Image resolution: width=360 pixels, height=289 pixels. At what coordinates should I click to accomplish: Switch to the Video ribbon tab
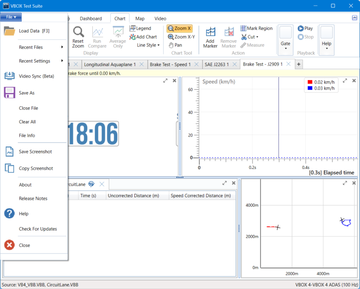coord(160,19)
